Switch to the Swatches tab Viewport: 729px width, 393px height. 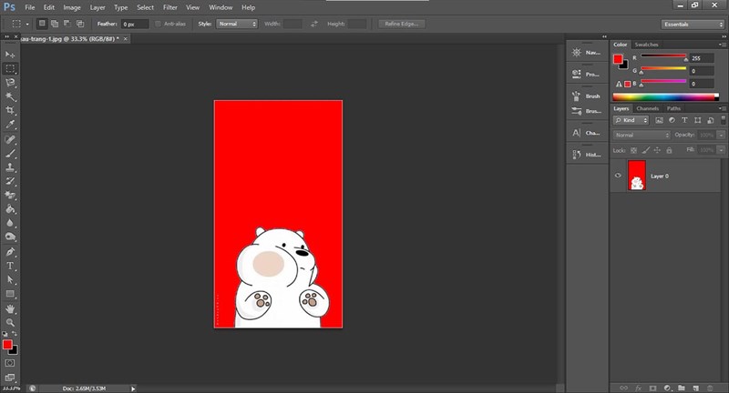click(x=646, y=45)
